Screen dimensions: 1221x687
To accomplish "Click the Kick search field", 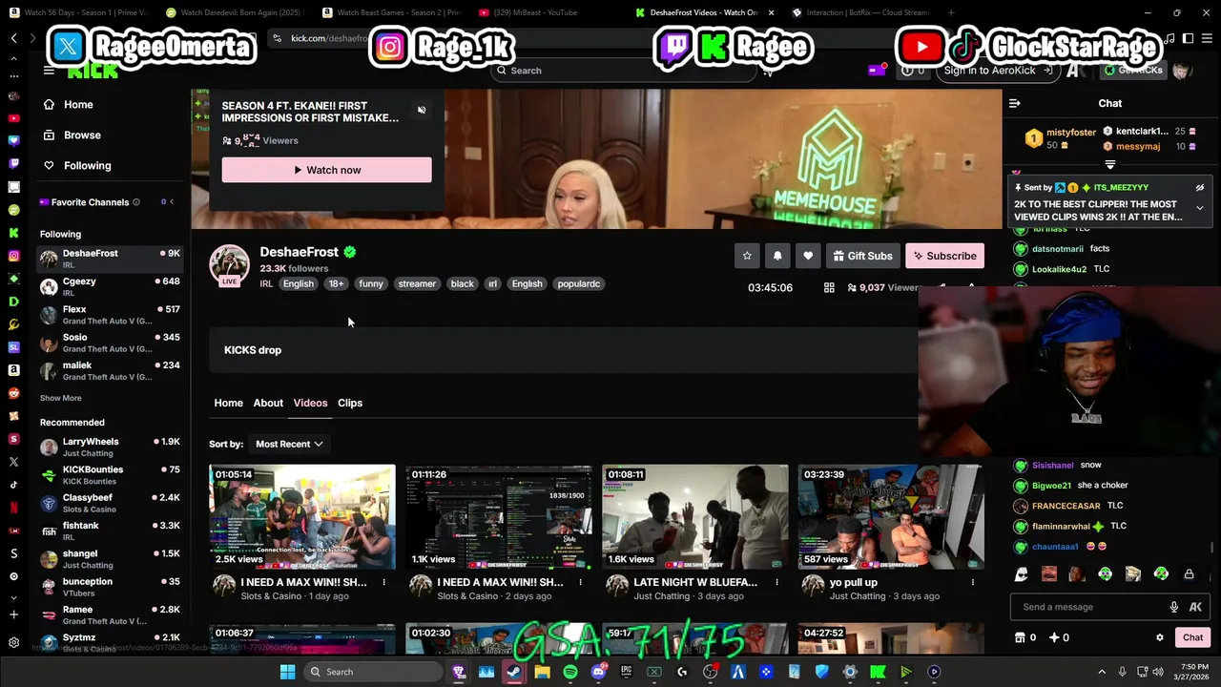I will tap(625, 71).
